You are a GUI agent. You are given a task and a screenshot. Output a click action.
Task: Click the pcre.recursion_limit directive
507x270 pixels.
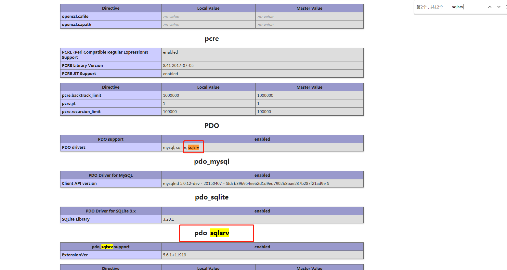(81, 112)
